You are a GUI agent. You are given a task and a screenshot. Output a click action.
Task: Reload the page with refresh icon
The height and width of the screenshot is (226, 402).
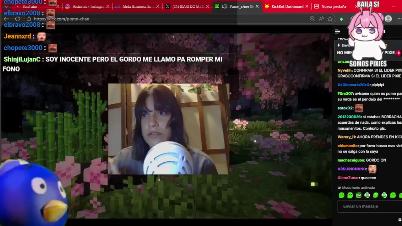pos(18,19)
